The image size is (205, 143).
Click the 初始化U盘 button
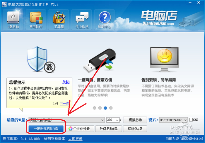(135, 129)
